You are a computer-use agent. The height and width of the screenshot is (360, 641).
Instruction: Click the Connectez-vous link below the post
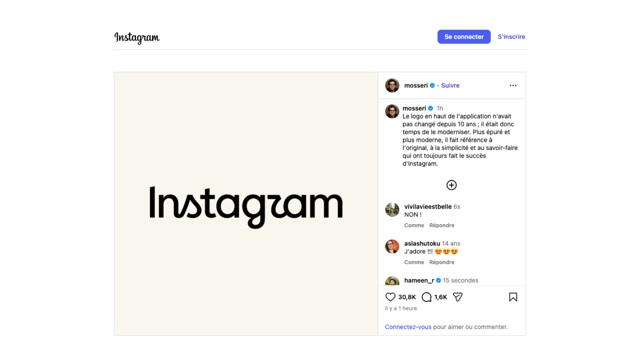pyautogui.click(x=408, y=327)
